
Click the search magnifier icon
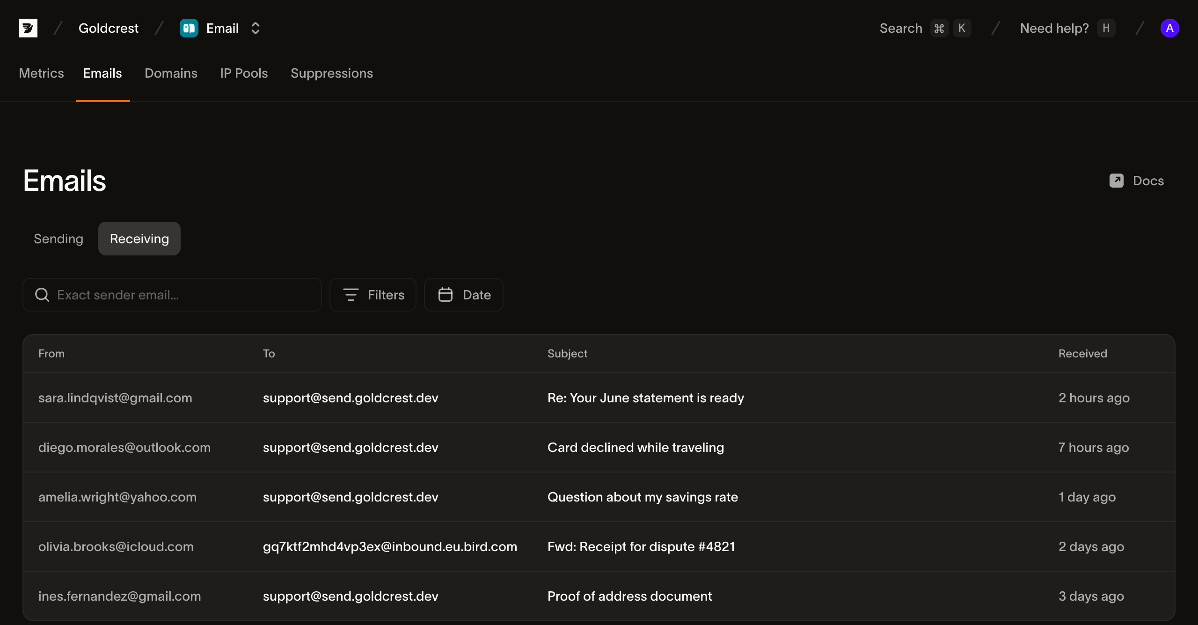[42, 295]
